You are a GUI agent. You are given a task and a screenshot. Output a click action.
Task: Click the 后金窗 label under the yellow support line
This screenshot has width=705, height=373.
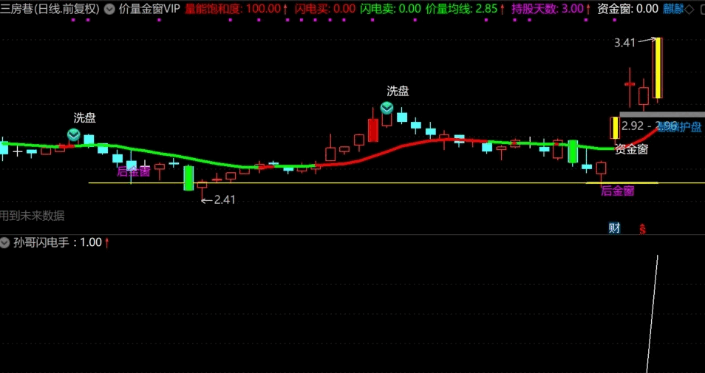pyautogui.click(x=618, y=191)
